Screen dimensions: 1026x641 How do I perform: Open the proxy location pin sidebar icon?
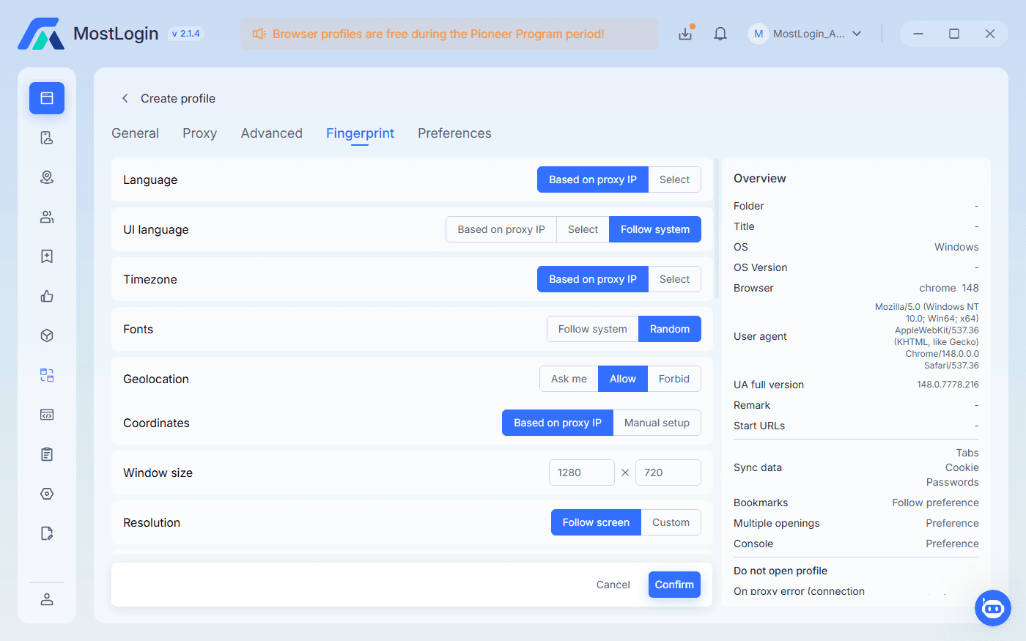[47, 177]
